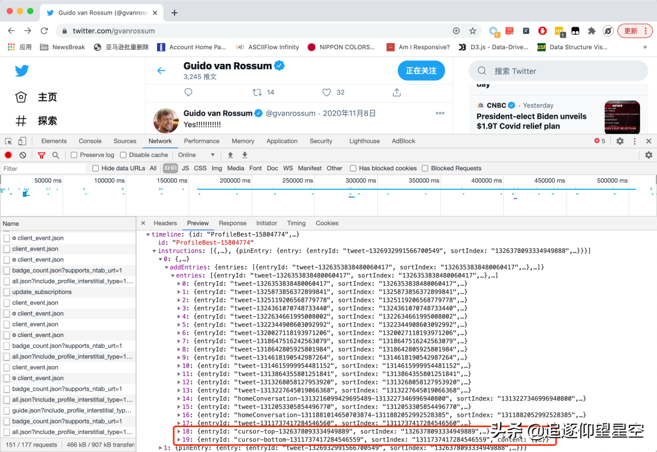The width and height of the screenshot is (657, 452).
Task: Close the request details pane
Action: pyautogui.click(x=144, y=223)
